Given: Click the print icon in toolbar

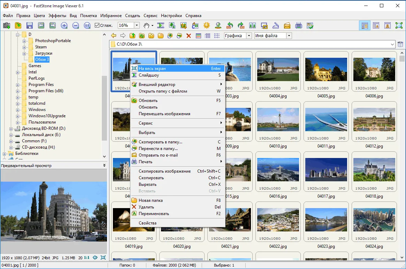Looking at the screenshot, I should pyautogui.click(x=299, y=25).
